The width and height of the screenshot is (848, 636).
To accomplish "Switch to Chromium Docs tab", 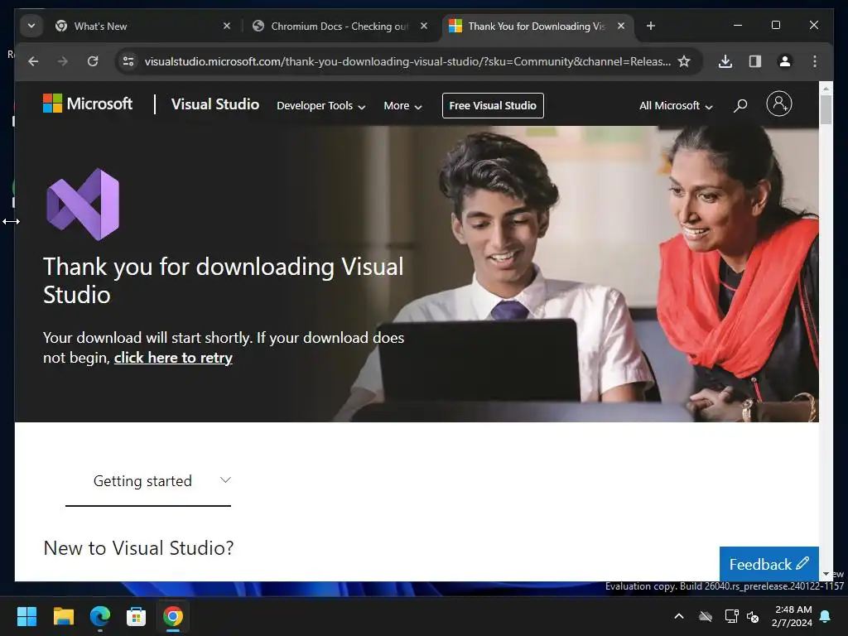I will click(x=339, y=26).
